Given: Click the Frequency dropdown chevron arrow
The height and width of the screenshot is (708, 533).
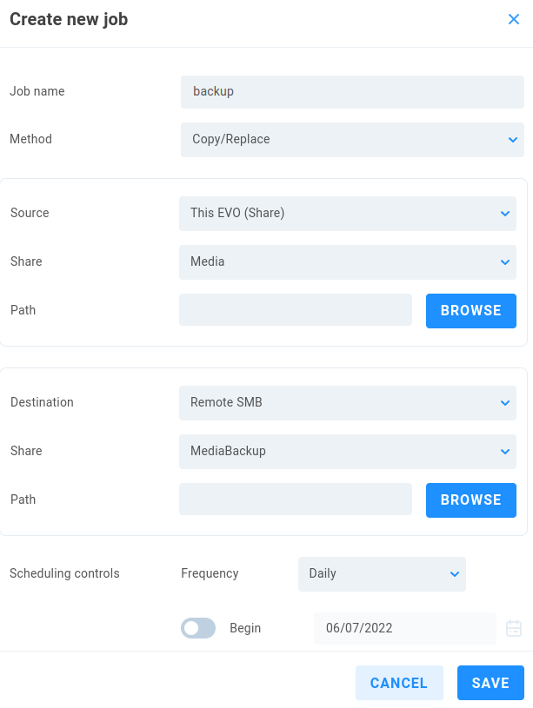Looking at the screenshot, I should pos(455,574).
